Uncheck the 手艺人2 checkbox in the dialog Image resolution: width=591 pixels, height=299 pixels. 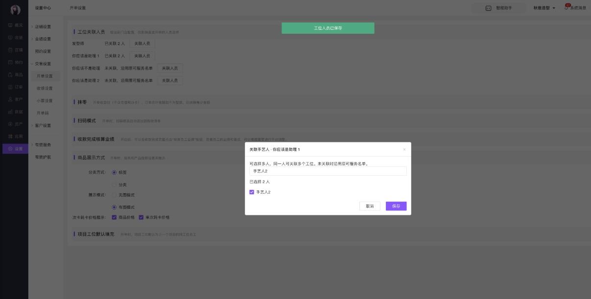point(252,192)
